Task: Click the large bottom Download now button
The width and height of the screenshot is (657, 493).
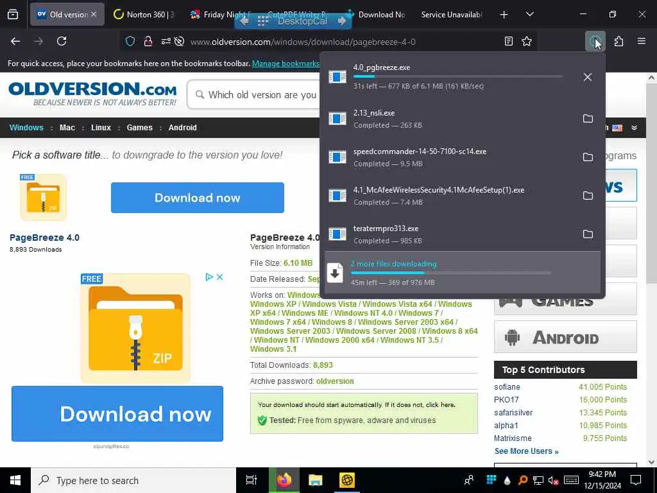Action: (x=117, y=414)
